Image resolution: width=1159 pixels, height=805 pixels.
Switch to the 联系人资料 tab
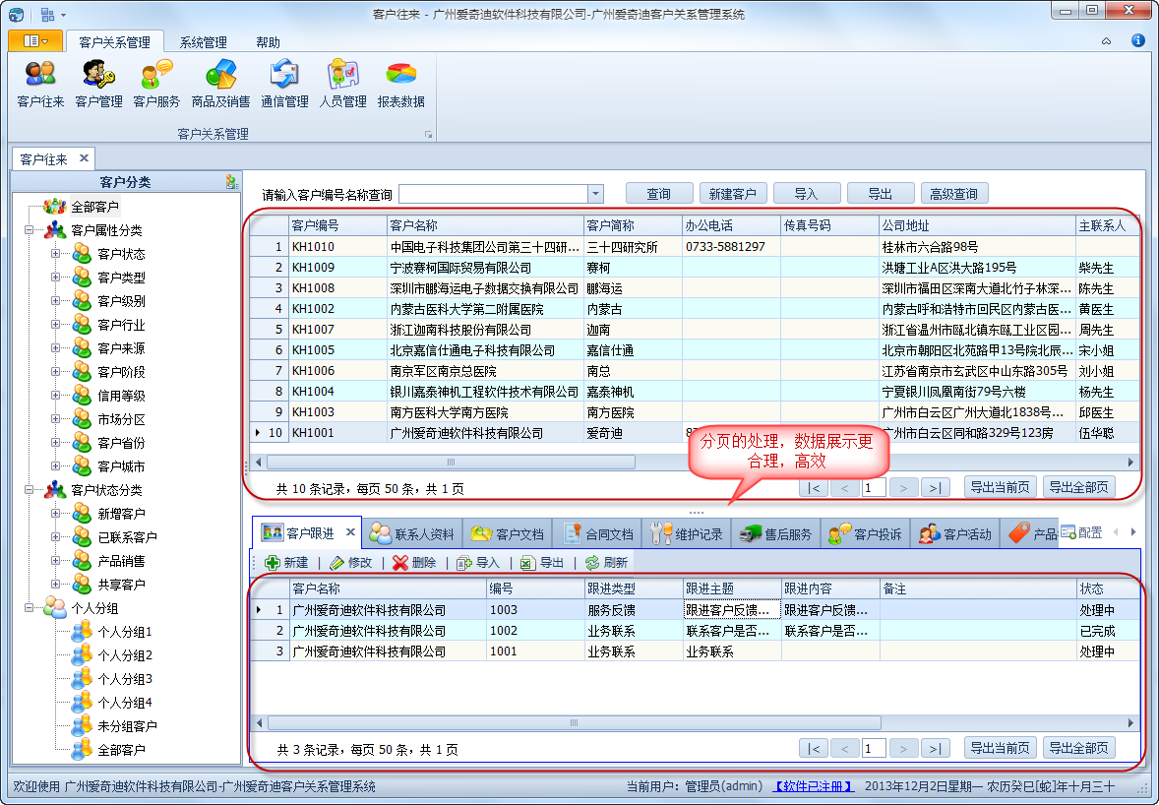click(x=413, y=533)
